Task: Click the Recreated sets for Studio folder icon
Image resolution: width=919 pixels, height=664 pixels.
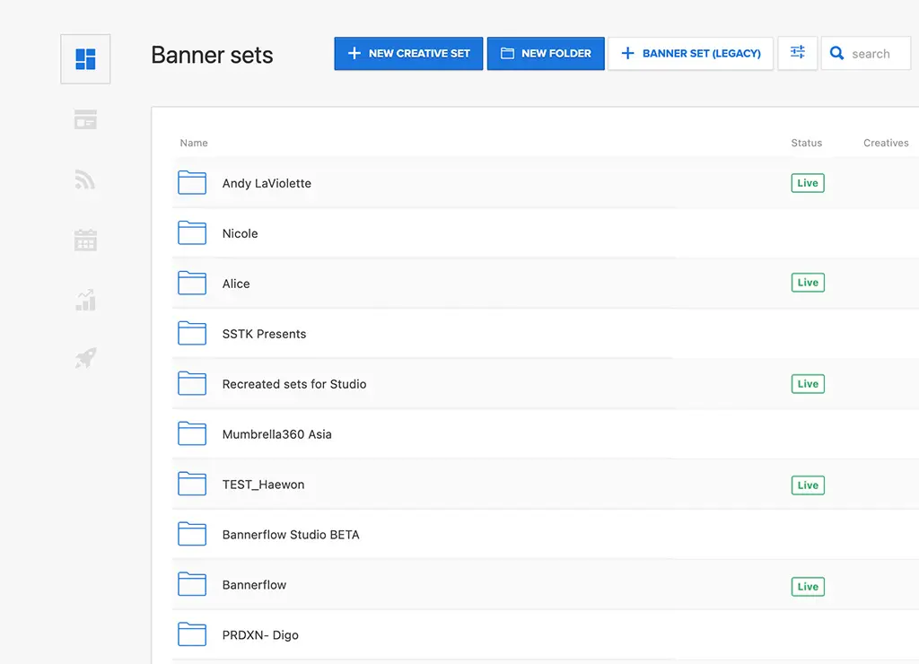Action: (192, 384)
